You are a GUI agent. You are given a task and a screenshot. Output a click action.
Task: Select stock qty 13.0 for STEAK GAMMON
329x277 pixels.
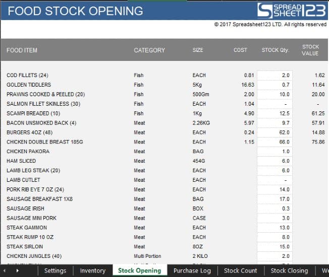pos(275,228)
